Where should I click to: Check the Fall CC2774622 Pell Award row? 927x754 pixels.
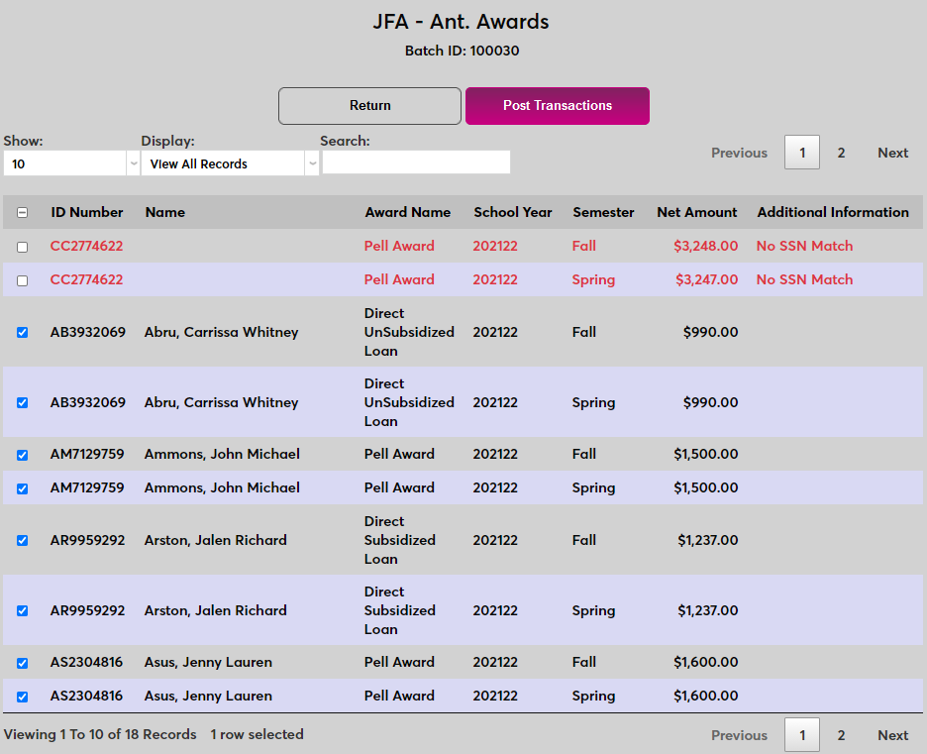pos(22,246)
